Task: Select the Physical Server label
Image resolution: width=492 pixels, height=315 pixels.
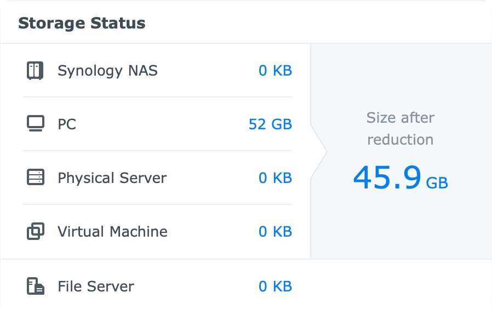Action: click(x=112, y=178)
